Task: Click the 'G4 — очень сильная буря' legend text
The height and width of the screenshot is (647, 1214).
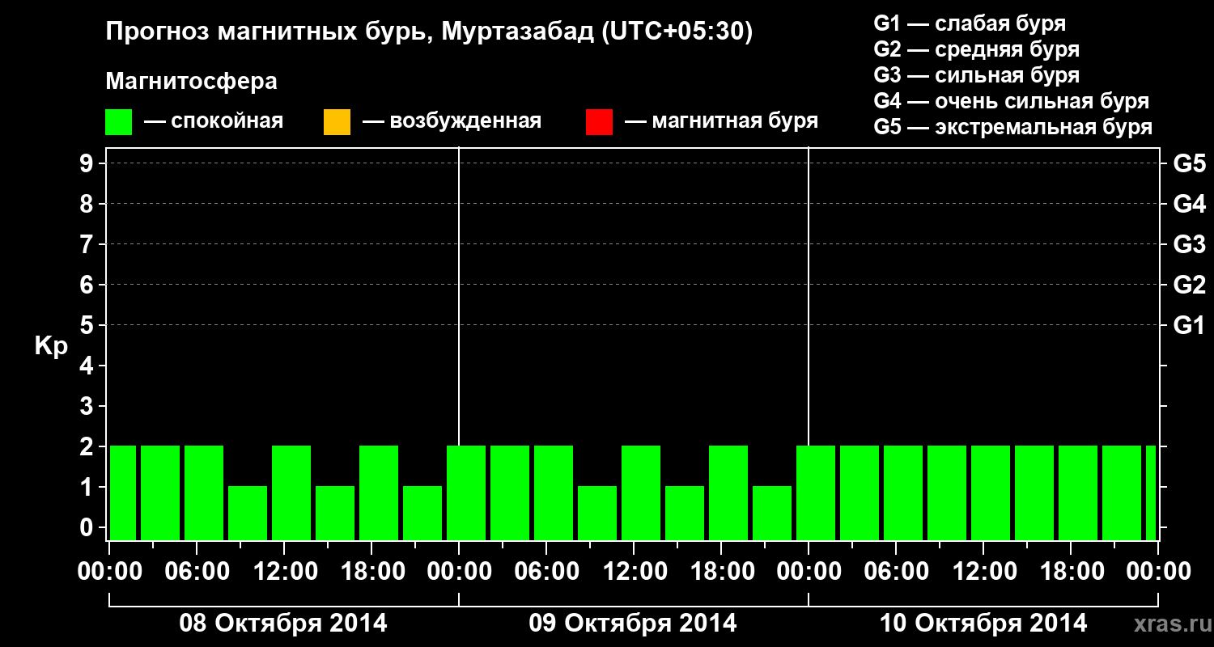Action: tap(1012, 101)
